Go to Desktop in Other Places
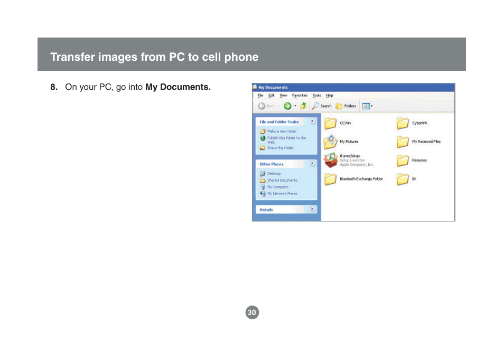Screen dimensions: 504x351 click(274, 173)
